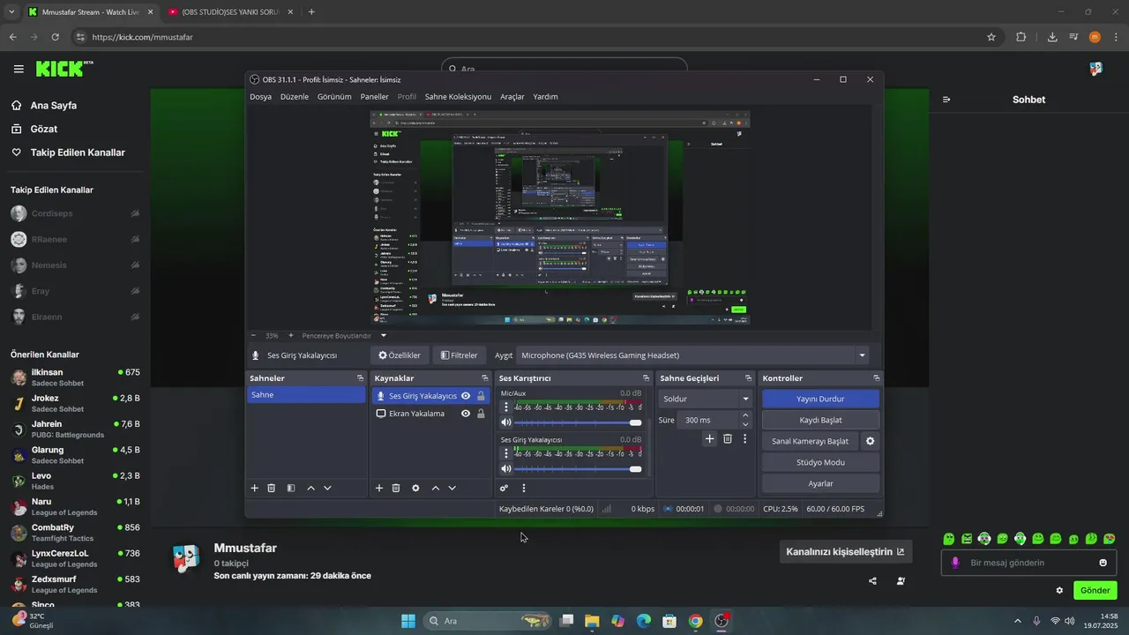This screenshot has width=1129, height=635.
Task: Hide Ses Giriş Yakalayıcısı source eye
Action: 466,396
